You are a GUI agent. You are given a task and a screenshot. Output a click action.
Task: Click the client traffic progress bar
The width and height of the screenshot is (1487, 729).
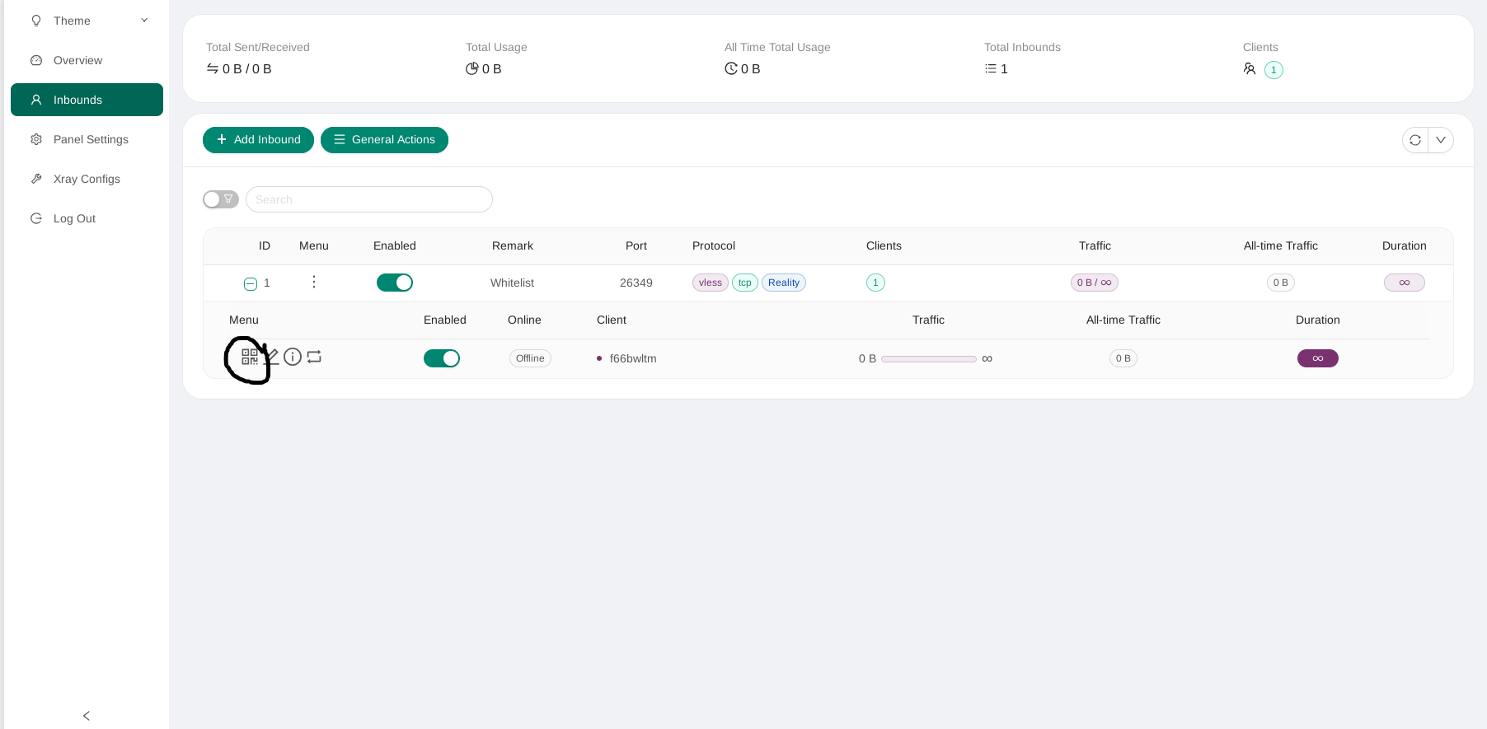(x=928, y=359)
